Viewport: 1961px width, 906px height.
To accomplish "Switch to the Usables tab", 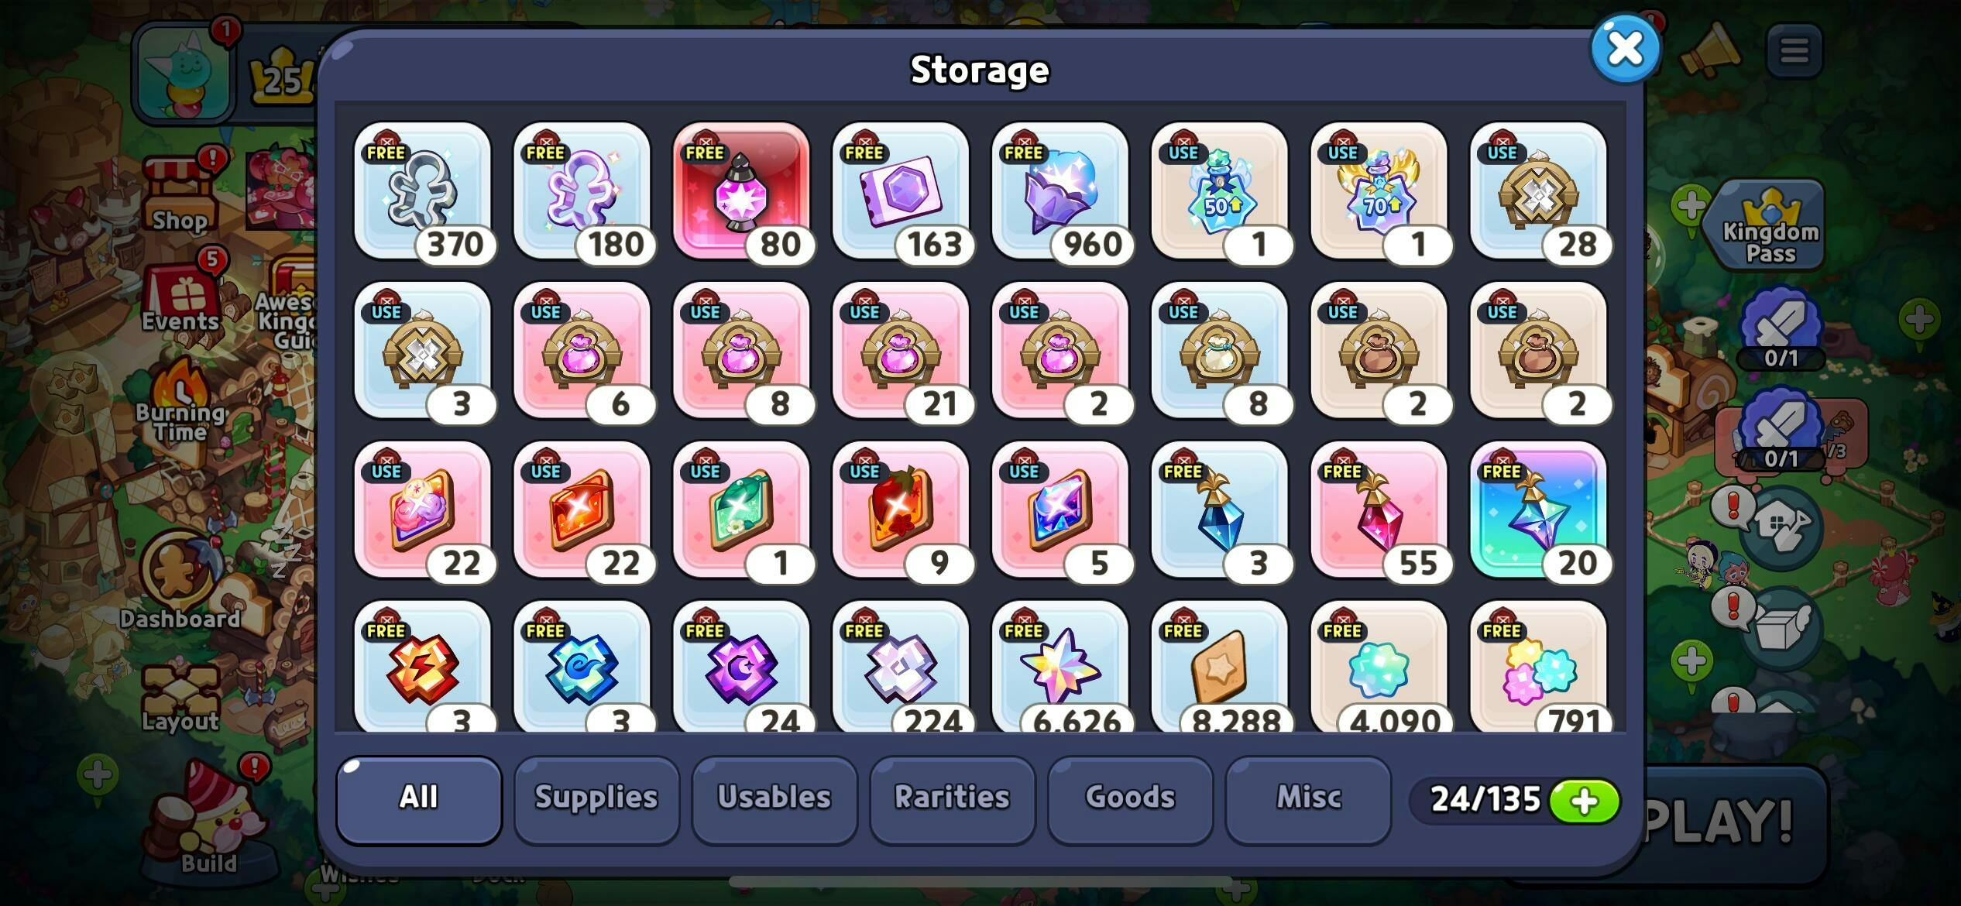I will [x=774, y=799].
